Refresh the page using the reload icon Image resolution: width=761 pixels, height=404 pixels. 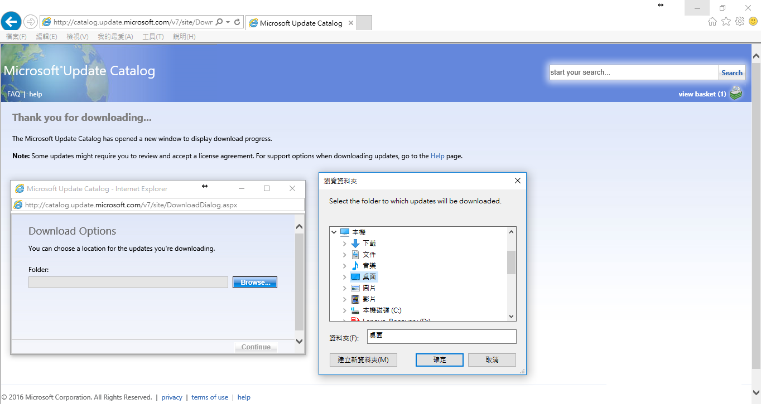237,22
